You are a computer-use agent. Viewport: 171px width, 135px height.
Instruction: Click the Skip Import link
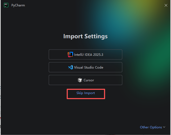point(85,93)
